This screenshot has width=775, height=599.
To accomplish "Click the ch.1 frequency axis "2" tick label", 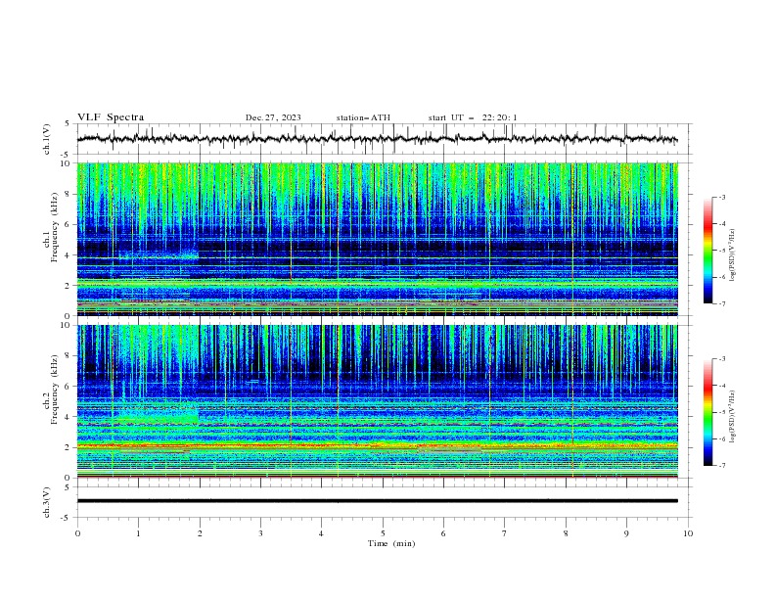I will click(68, 285).
